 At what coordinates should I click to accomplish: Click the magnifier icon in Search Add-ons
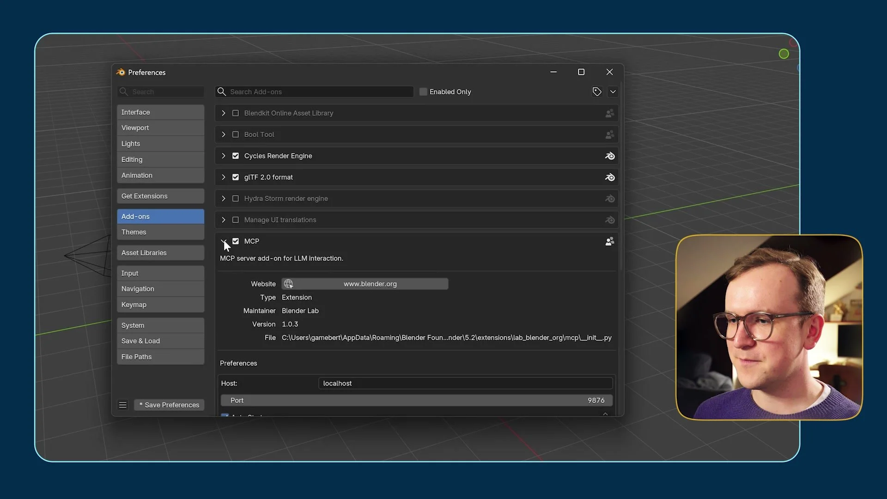click(x=222, y=91)
